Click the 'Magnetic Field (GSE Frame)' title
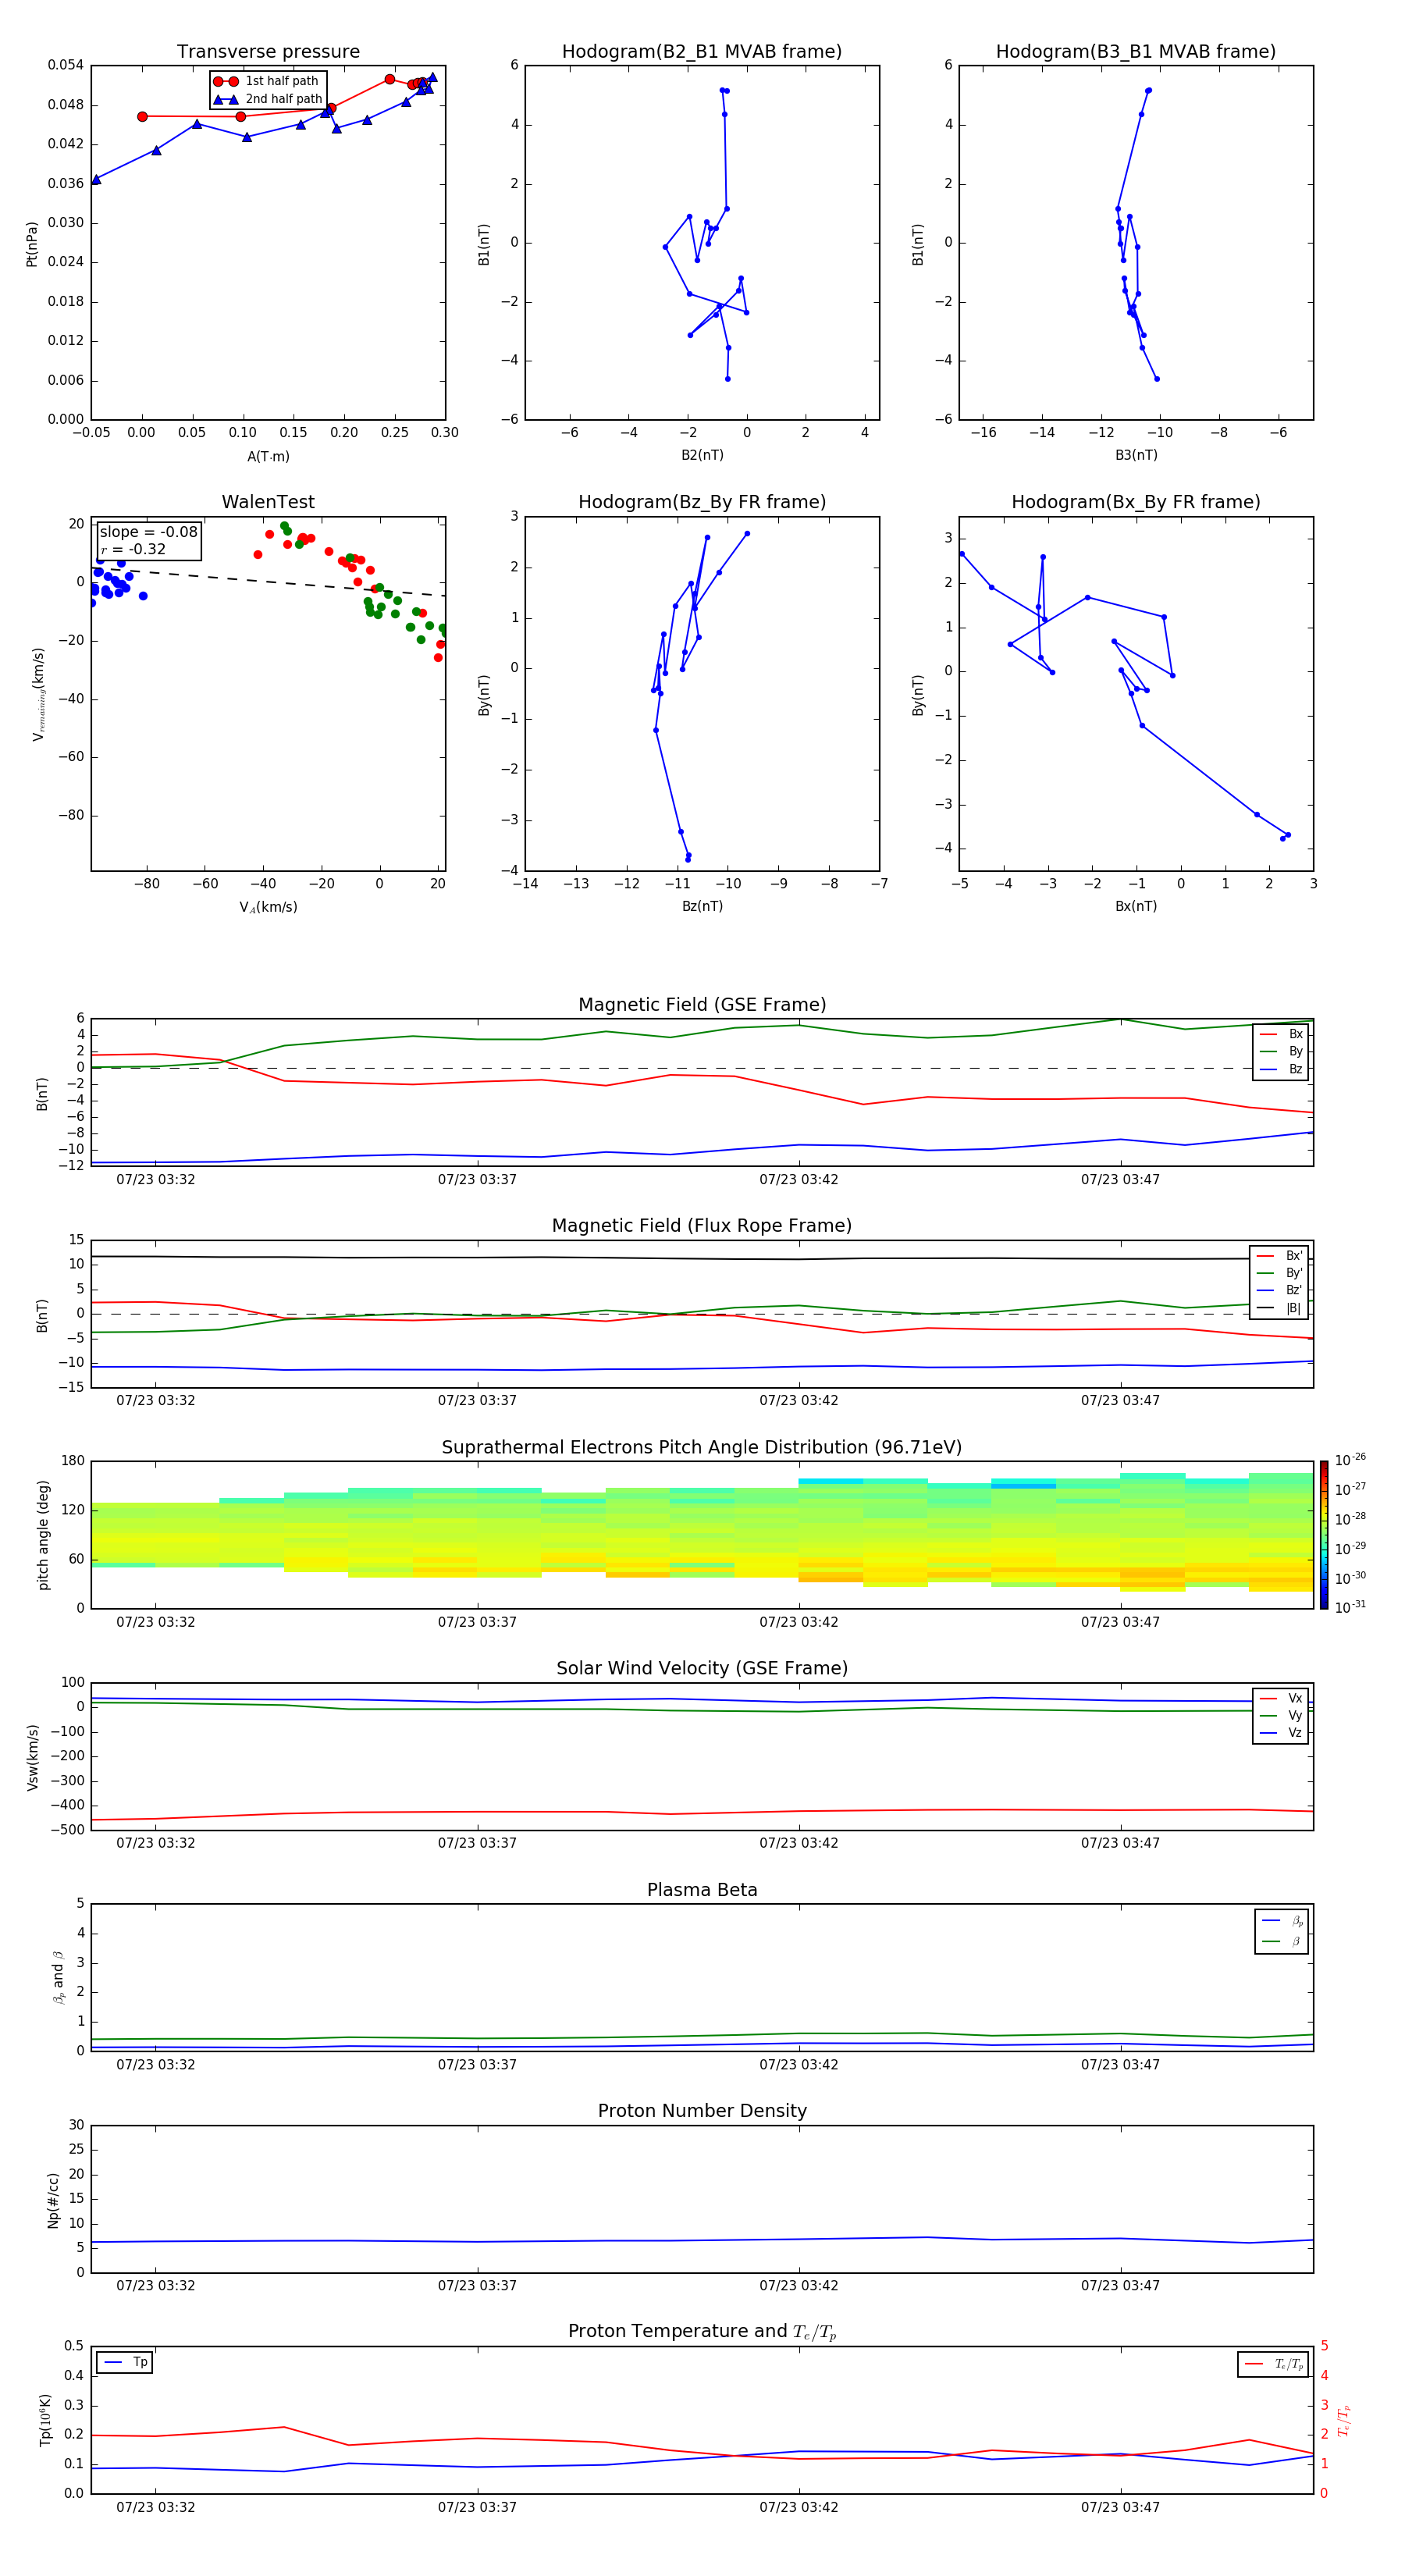 click(702, 1005)
